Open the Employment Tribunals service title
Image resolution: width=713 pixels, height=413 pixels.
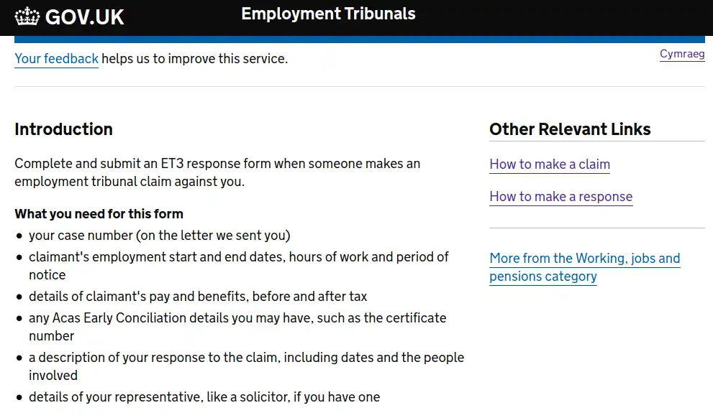328,14
